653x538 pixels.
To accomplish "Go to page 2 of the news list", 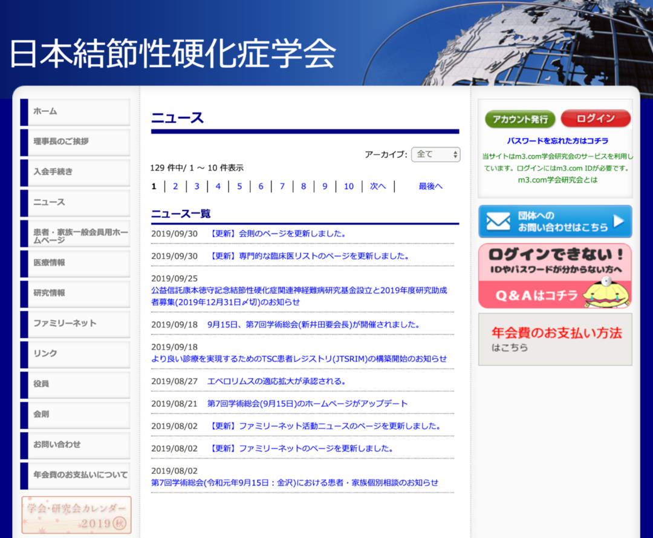I will click(x=175, y=186).
